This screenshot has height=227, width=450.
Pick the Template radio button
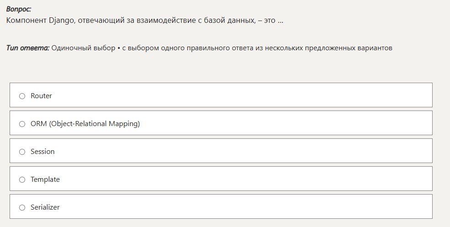[22, 179]
